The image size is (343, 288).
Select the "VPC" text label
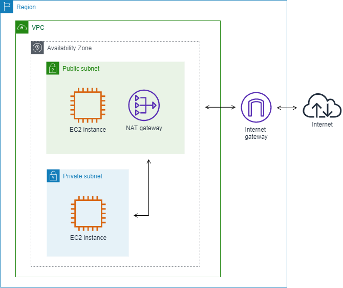click(x=38, y=27)
